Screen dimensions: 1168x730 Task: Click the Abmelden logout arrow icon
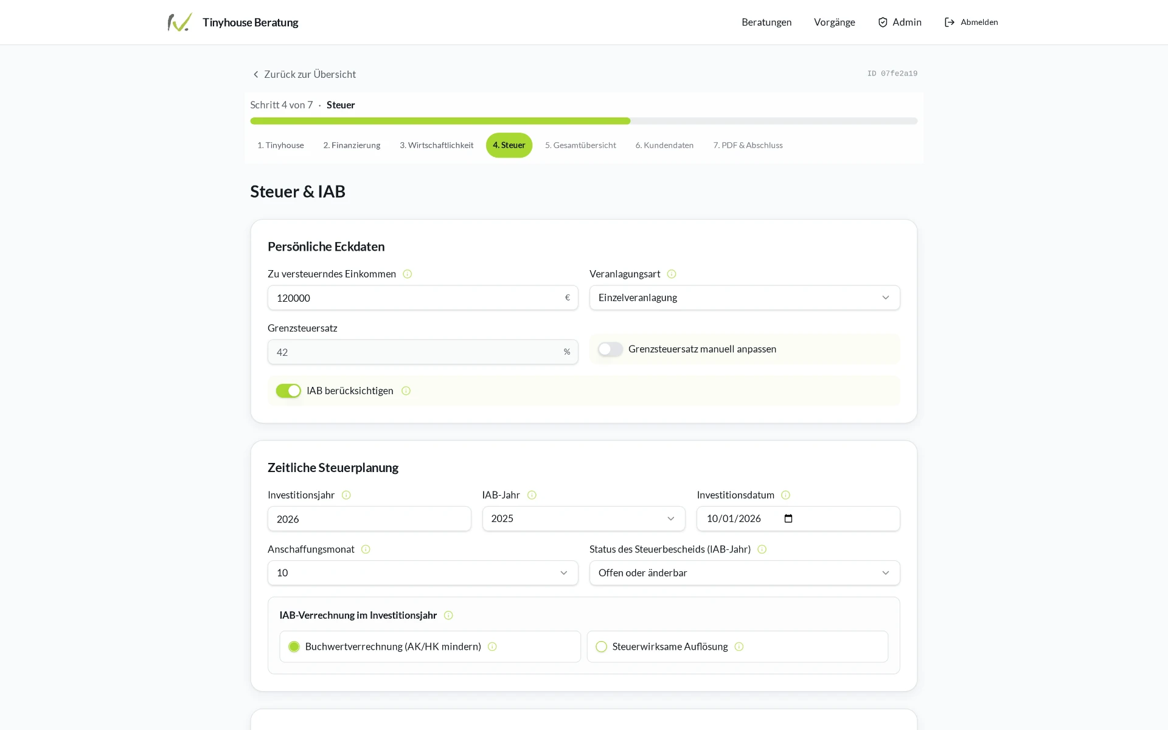950,22
